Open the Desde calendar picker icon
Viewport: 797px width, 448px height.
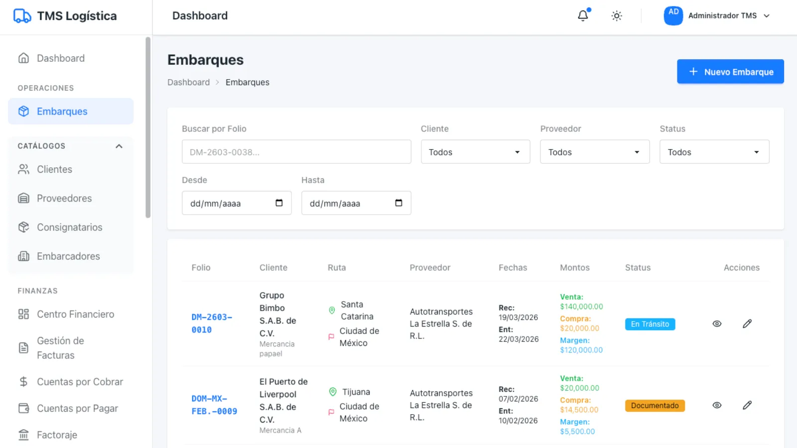coord(279,203)
